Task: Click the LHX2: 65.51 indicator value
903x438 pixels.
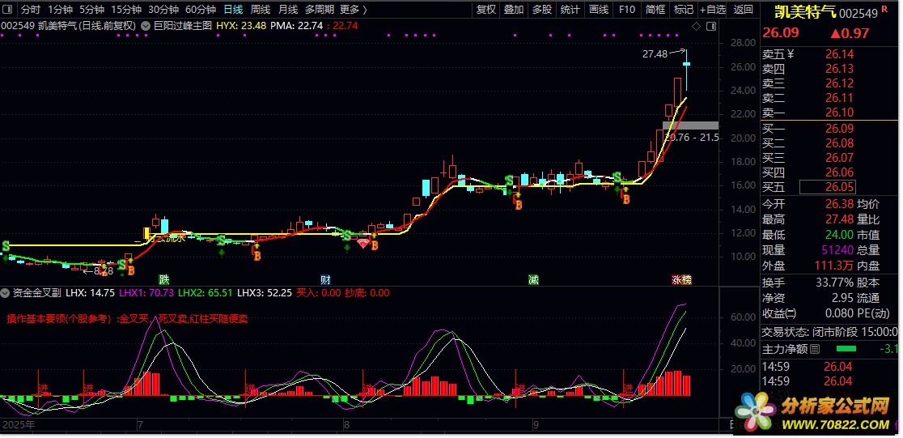Action: point(205,293)
